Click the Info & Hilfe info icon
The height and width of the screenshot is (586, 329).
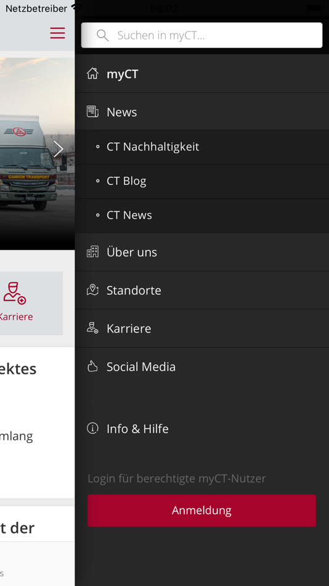point(92,428)
